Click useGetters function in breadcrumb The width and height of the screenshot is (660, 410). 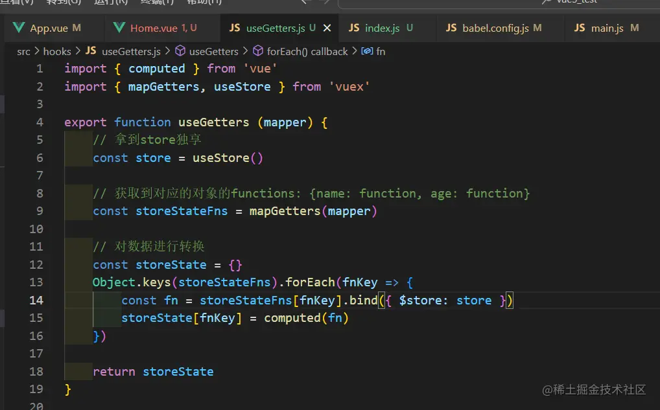tap(214, 51)
